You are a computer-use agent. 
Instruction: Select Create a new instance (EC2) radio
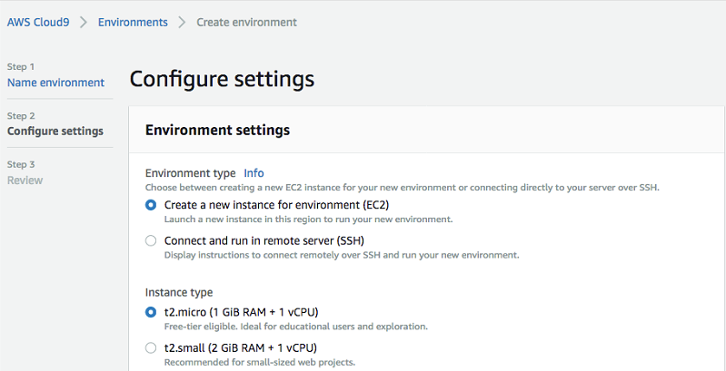[x=151, y=205]
